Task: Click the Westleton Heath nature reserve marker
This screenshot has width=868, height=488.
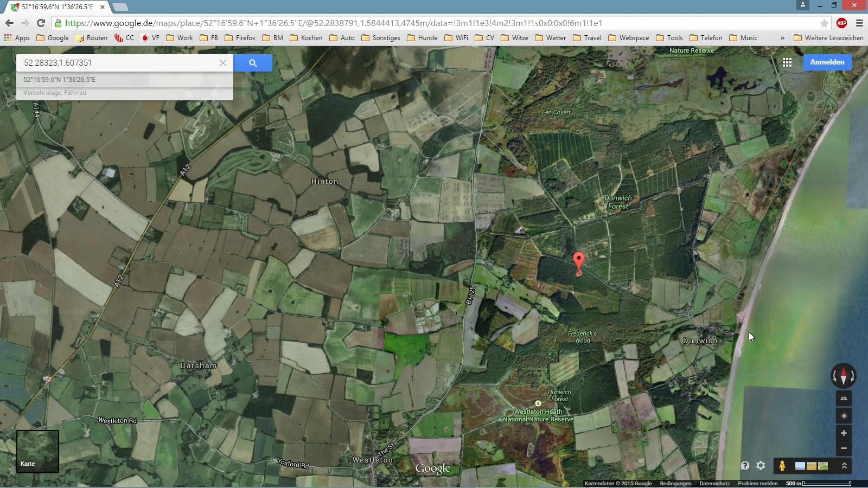Action: [x=538, y=403]
